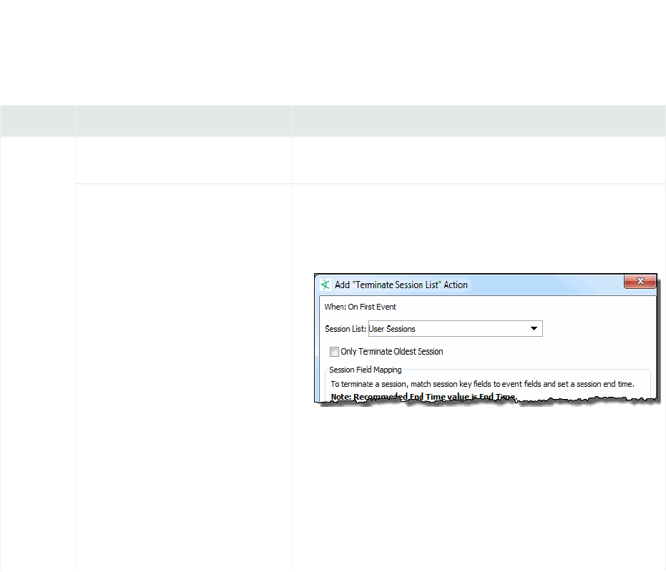
Task: Enable Only Terminate Oldest Session checkbox
Action: [x=334, y=352]
